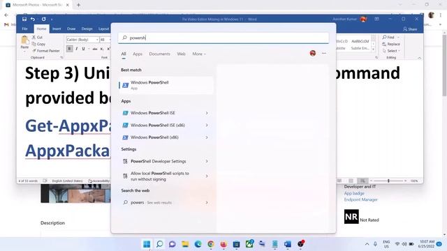Toggle Subscript formatting in Word
The image size is (447, 251).
pos(102,49)
